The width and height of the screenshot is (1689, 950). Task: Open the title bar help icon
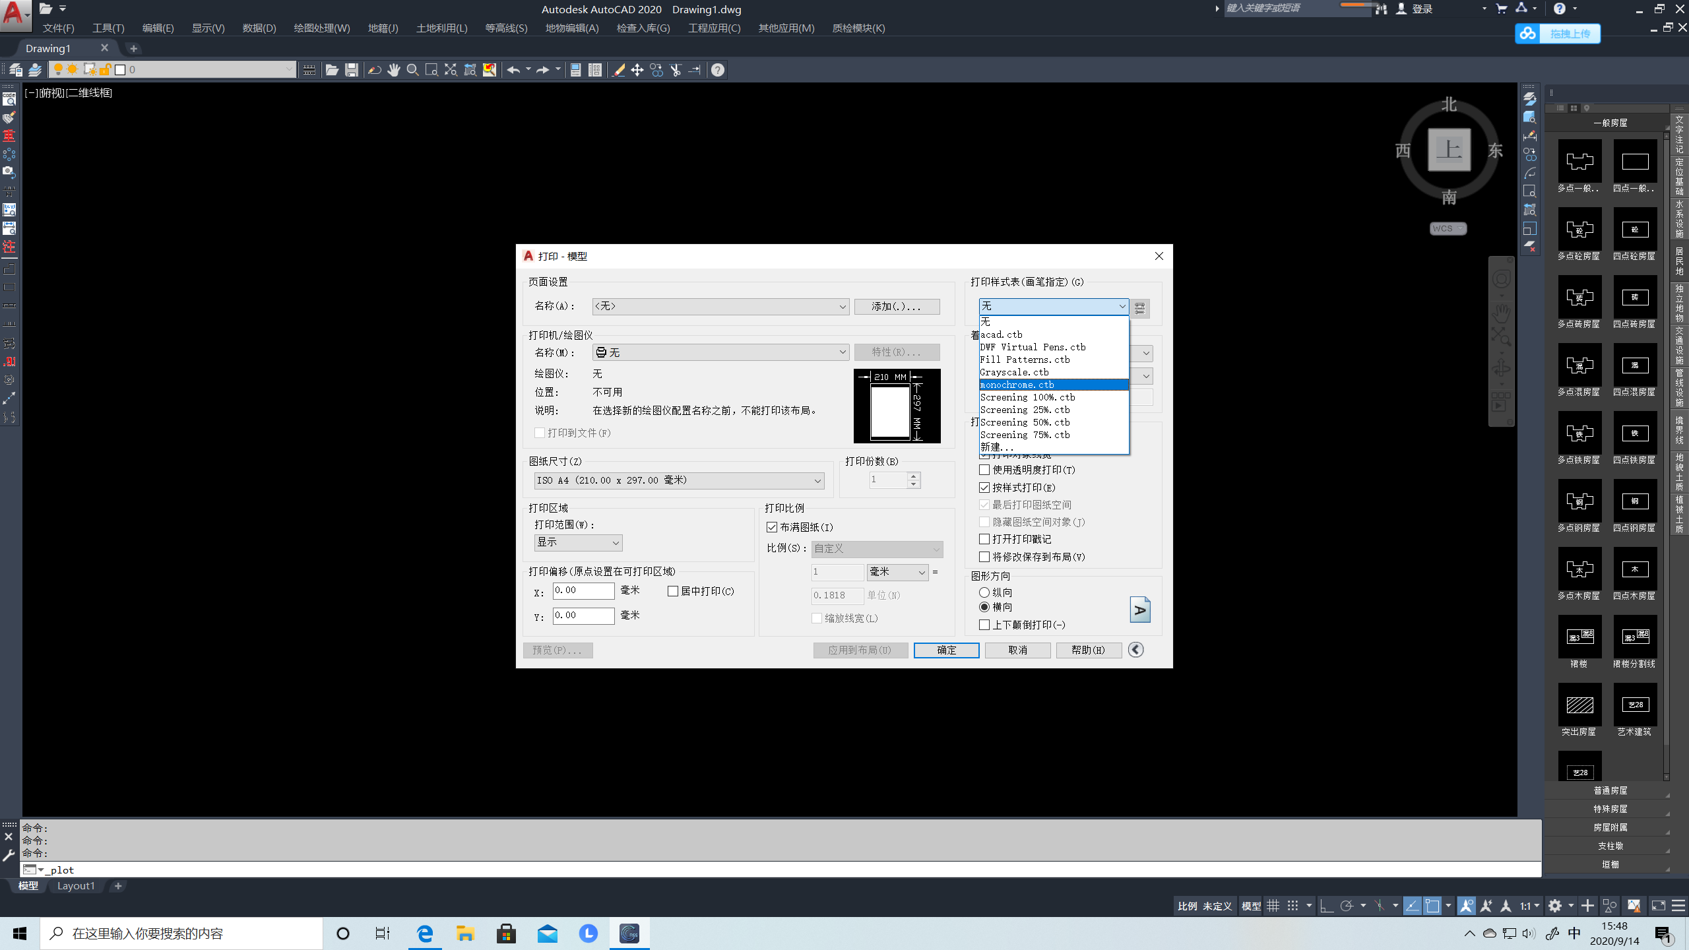click(1559, 9)
